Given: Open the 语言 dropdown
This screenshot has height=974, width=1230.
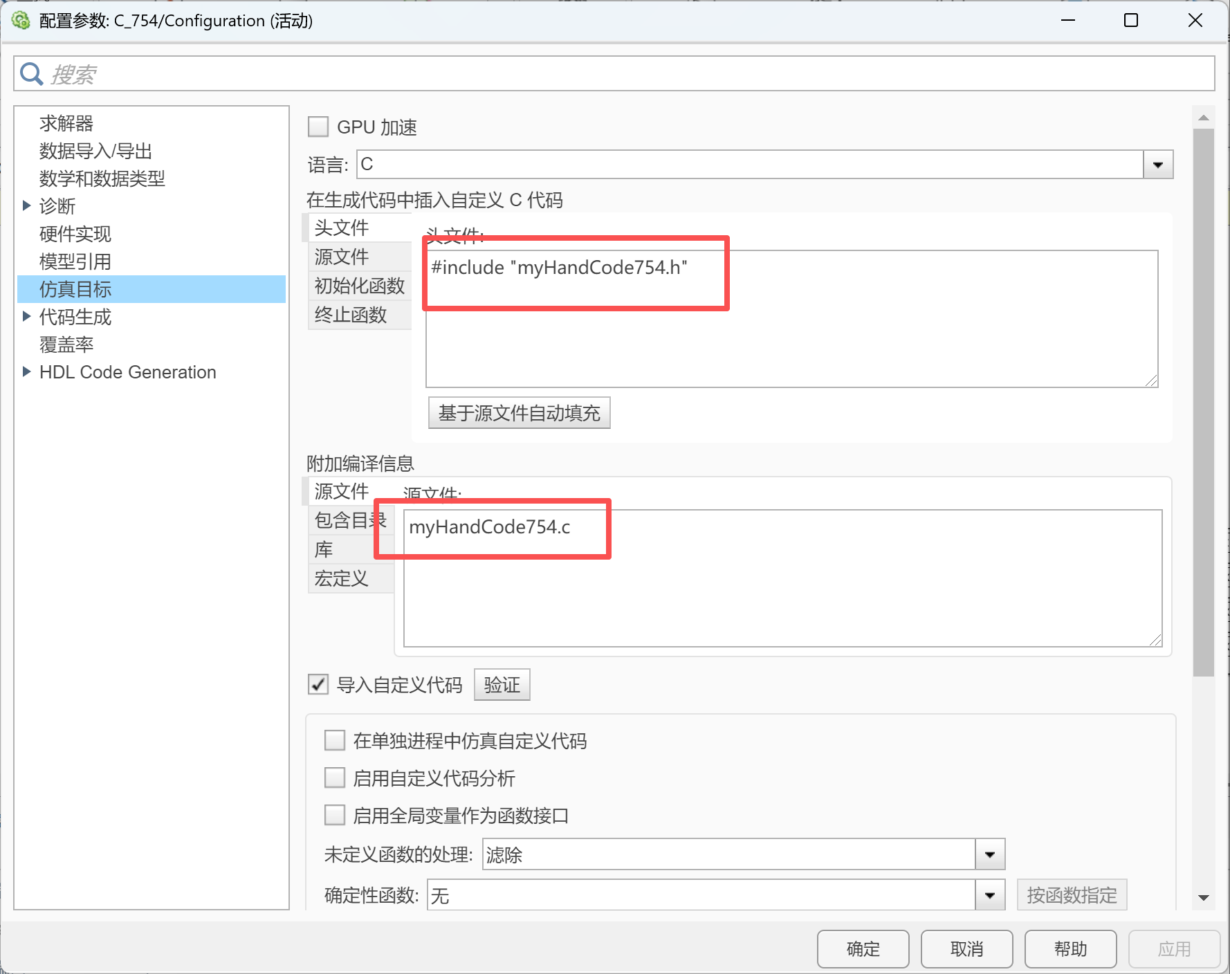Looking at the screenshot, I should pyautogui.click(x=1158, y=165).
